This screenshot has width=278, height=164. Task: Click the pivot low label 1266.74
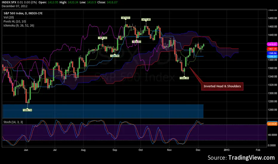click(27, 110)
